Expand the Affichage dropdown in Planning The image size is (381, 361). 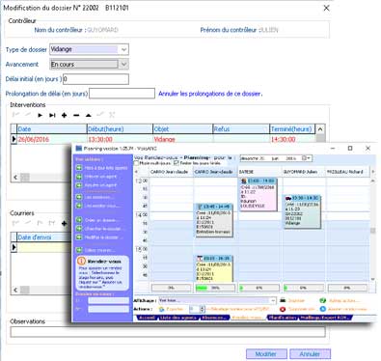tap(273, 300)
